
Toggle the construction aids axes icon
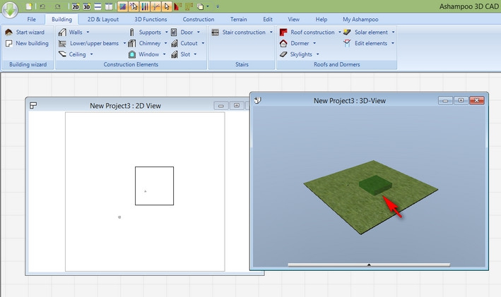pyautogui.click(x=155, y=6)
